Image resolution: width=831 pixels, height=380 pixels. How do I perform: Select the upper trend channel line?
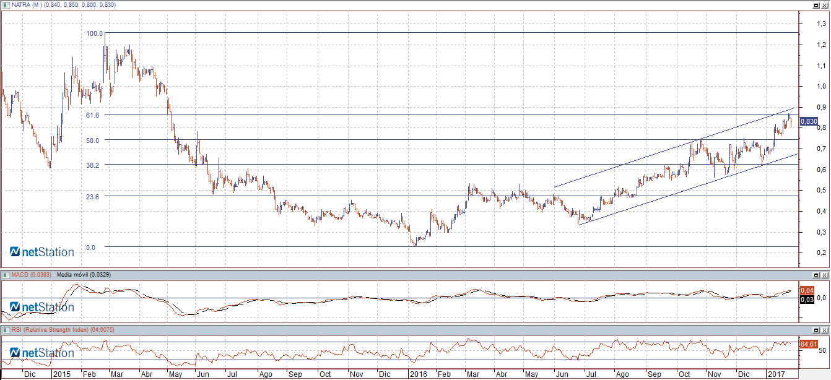(674, 147)
